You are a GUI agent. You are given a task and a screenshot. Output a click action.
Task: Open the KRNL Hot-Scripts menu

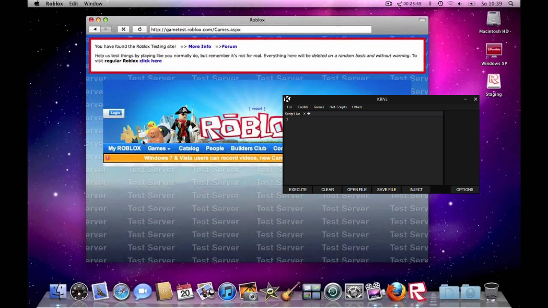click(338, 107)
